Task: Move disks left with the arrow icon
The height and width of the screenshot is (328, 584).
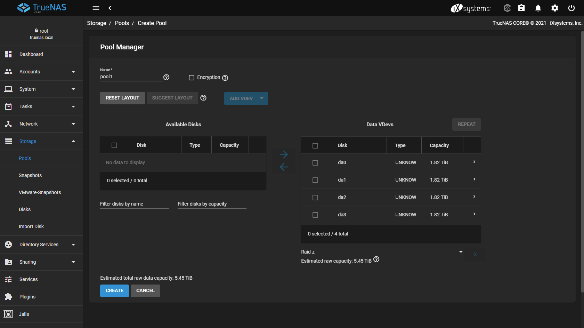Action: [x=284, y=167]
